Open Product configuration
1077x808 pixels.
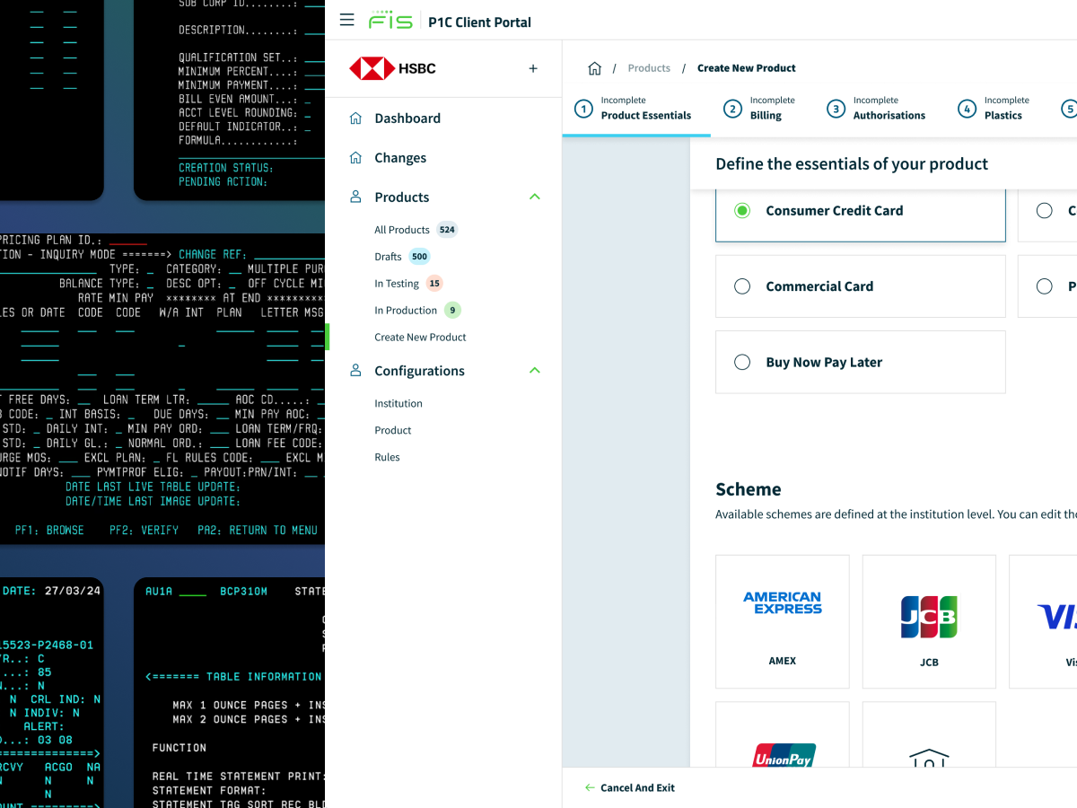(x=393, y=430)
